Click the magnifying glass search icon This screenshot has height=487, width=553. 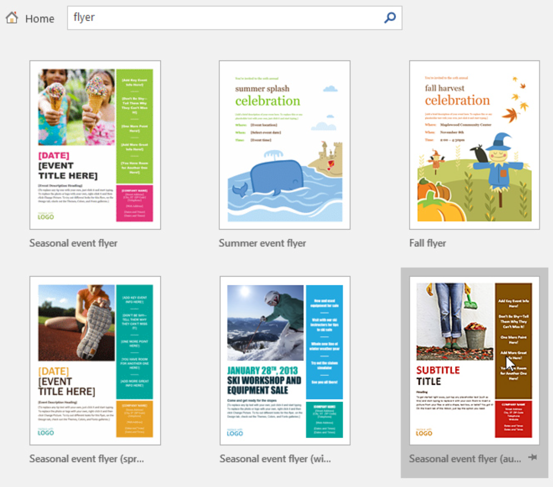pos(390,18)
